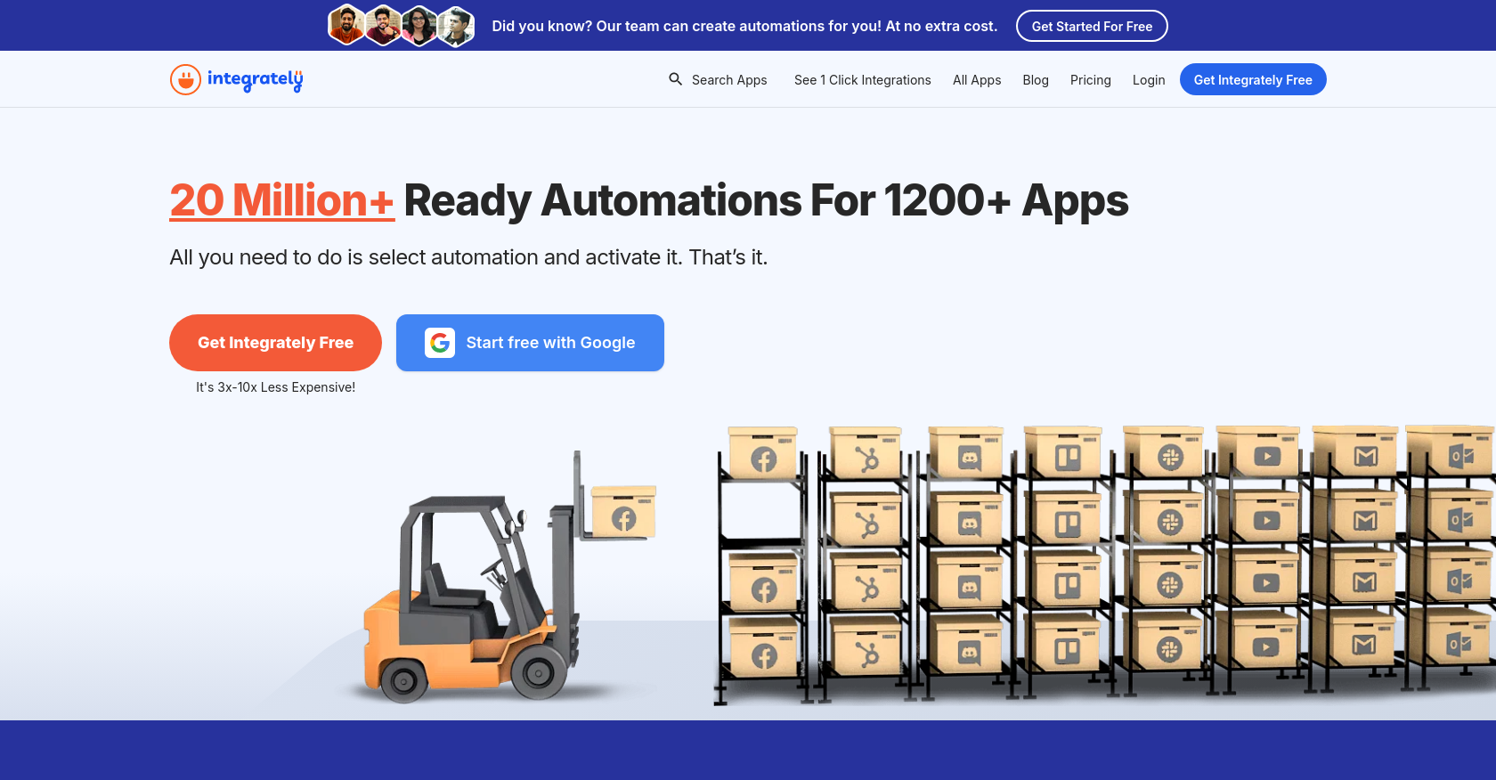
Task: Click the "It's 3x-10x Less Expensive!" text
Action: tap(275, 387)
